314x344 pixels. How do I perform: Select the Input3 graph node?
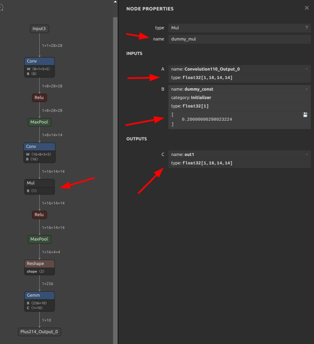[40, 29]
